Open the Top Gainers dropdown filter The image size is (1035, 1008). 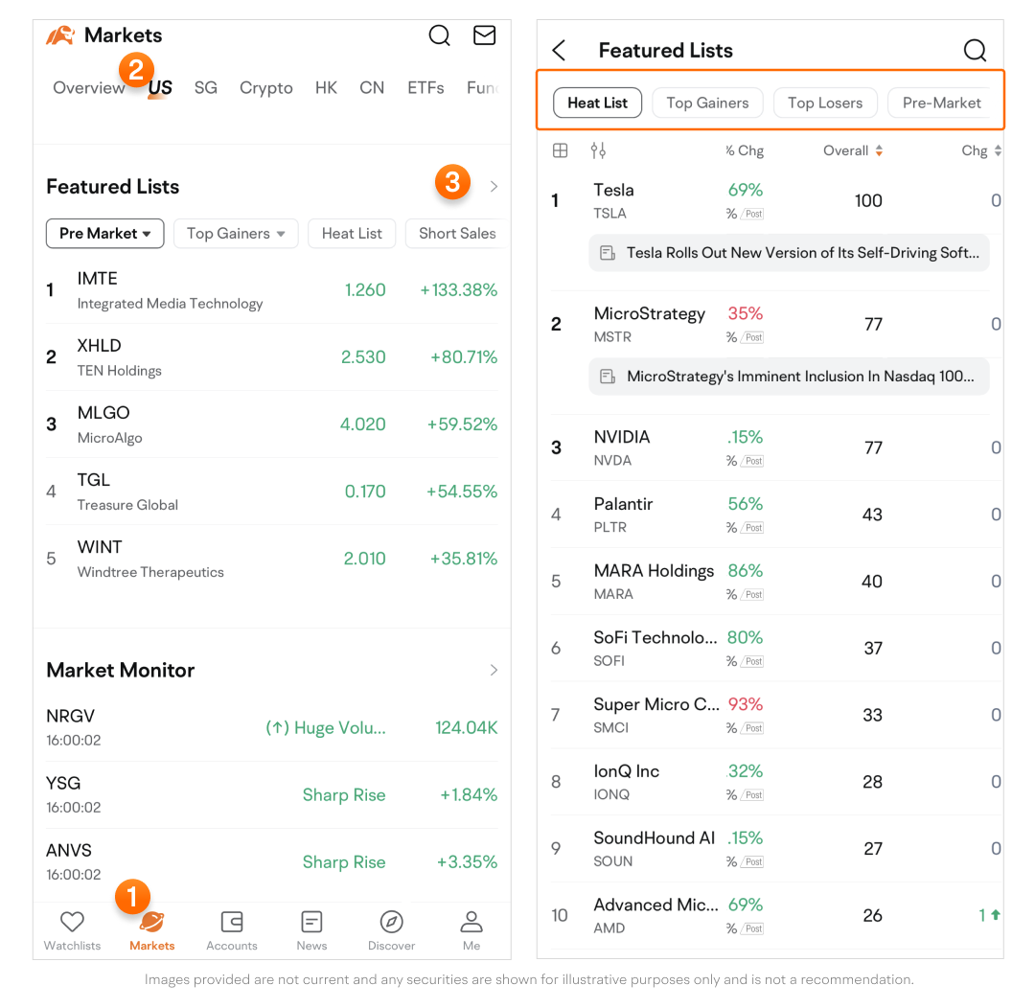click(x=236, y=233)
